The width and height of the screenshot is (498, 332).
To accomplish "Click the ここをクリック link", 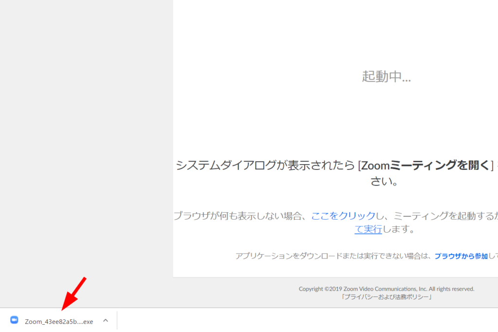I will tap(343, 216).
